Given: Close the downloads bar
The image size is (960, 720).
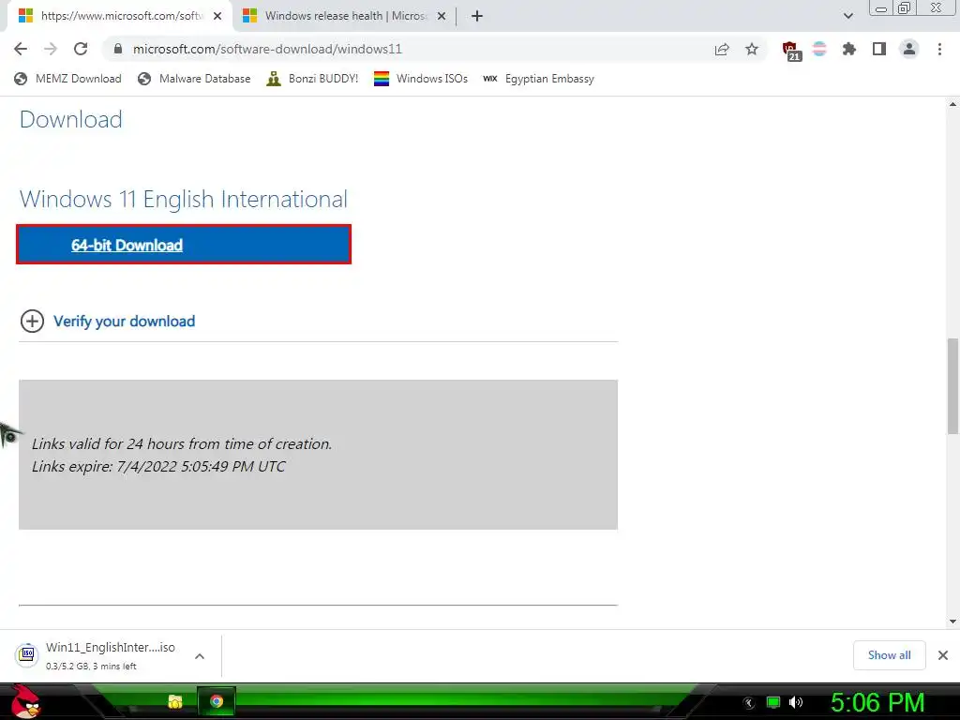Looking at the screenshot, I should point(943,655).
